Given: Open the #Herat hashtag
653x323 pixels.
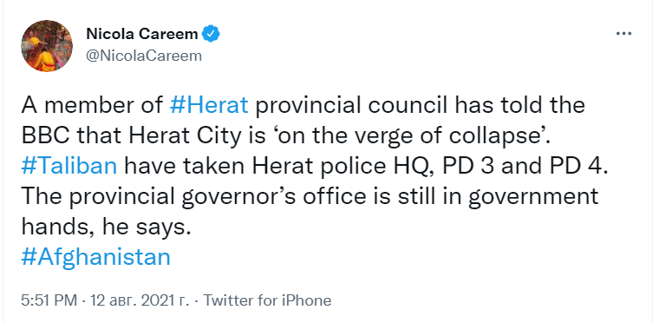Looking at the screenshot, I should click(210, 105).
